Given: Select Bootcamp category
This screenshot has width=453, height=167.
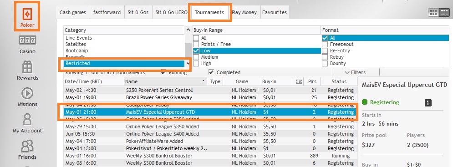Looking at the screenshot, I should [x=124, y=51].
